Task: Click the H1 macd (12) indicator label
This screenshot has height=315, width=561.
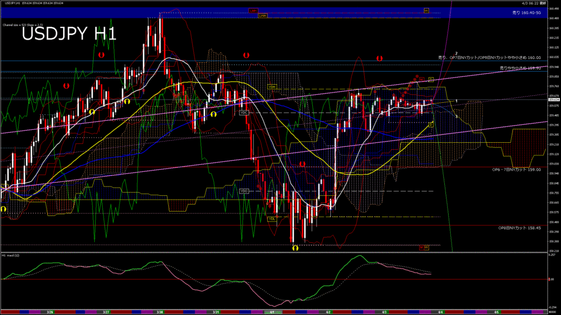Action: (12, 255)
